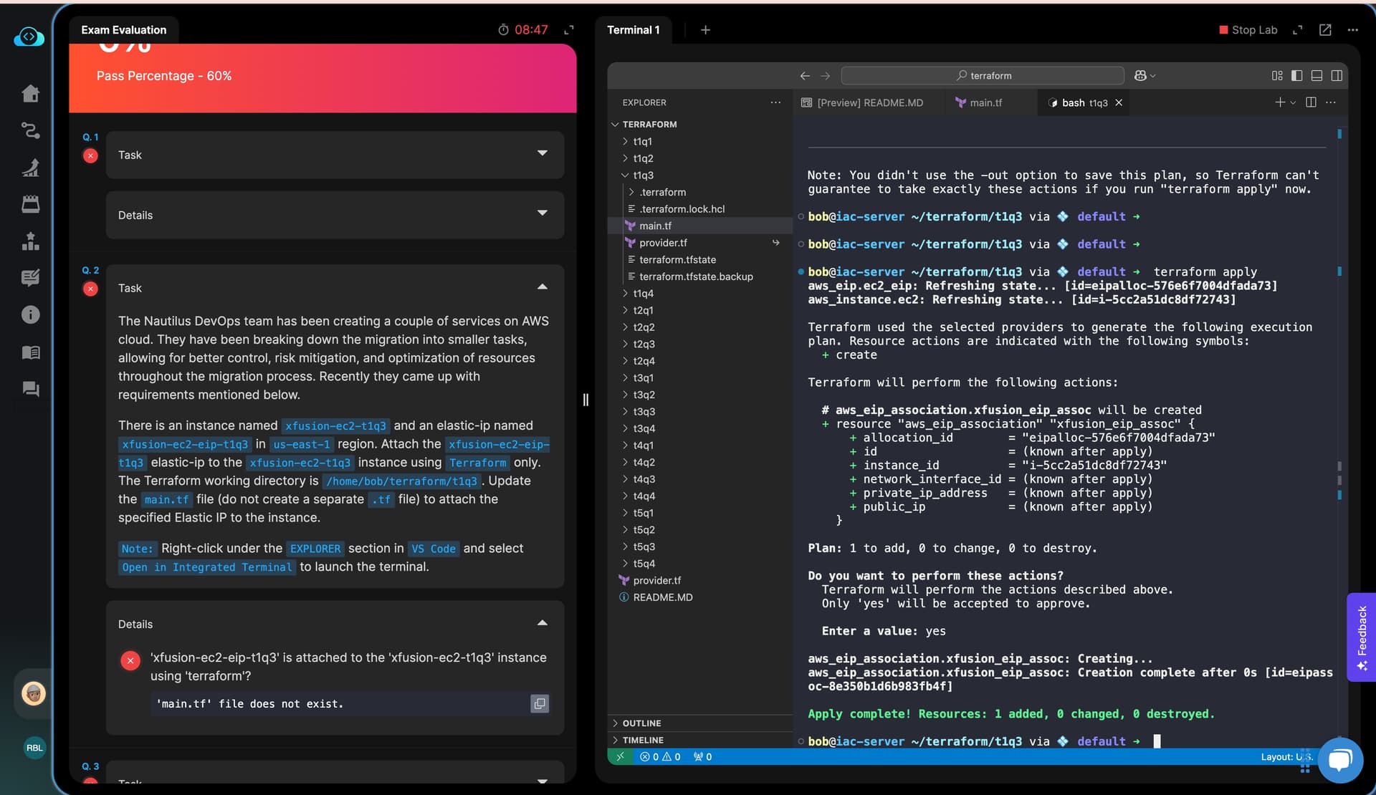
Task: Open lab in new window icon
Action: tap(1325, 30)
